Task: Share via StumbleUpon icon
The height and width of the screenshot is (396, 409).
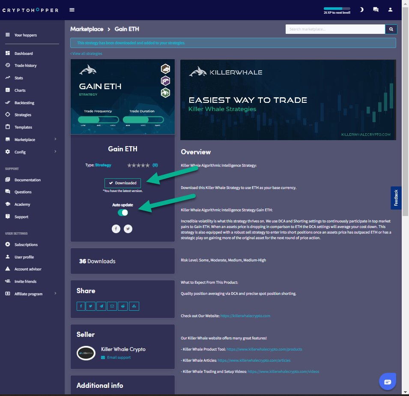Action: click(x=134, y=306)
